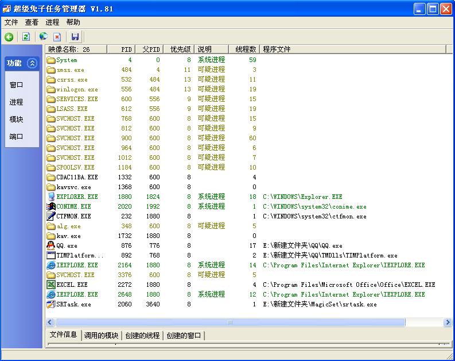Click the alg.exe folder icon

pos(51,226)
